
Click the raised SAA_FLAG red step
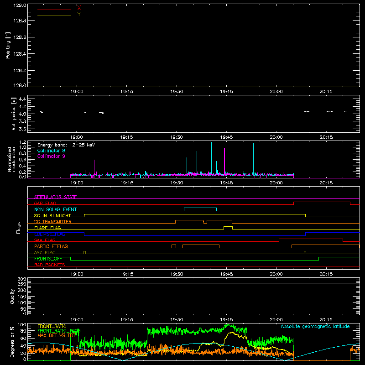point(311,239)
